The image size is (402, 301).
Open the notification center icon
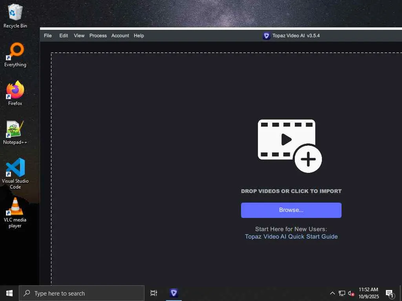point(390,293)
